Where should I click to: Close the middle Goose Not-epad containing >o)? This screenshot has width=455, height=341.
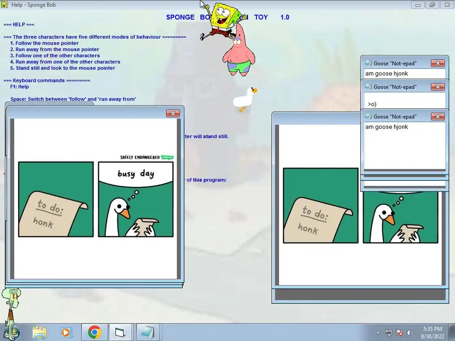(438, 87)
